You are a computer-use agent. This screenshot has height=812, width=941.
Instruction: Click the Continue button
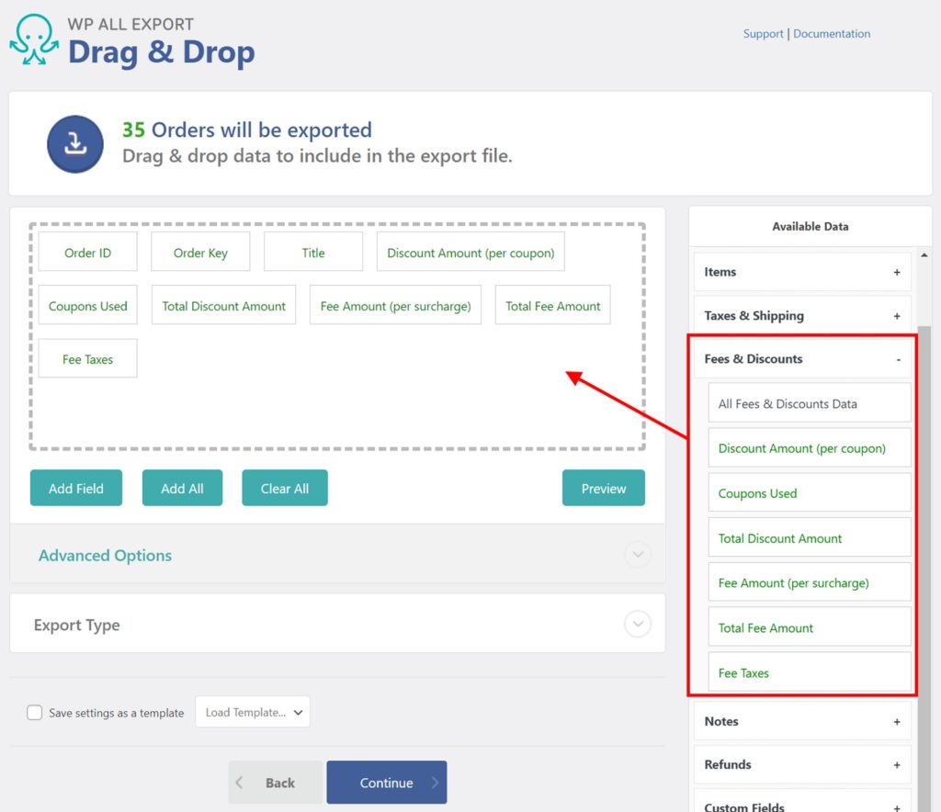[386, 782]
